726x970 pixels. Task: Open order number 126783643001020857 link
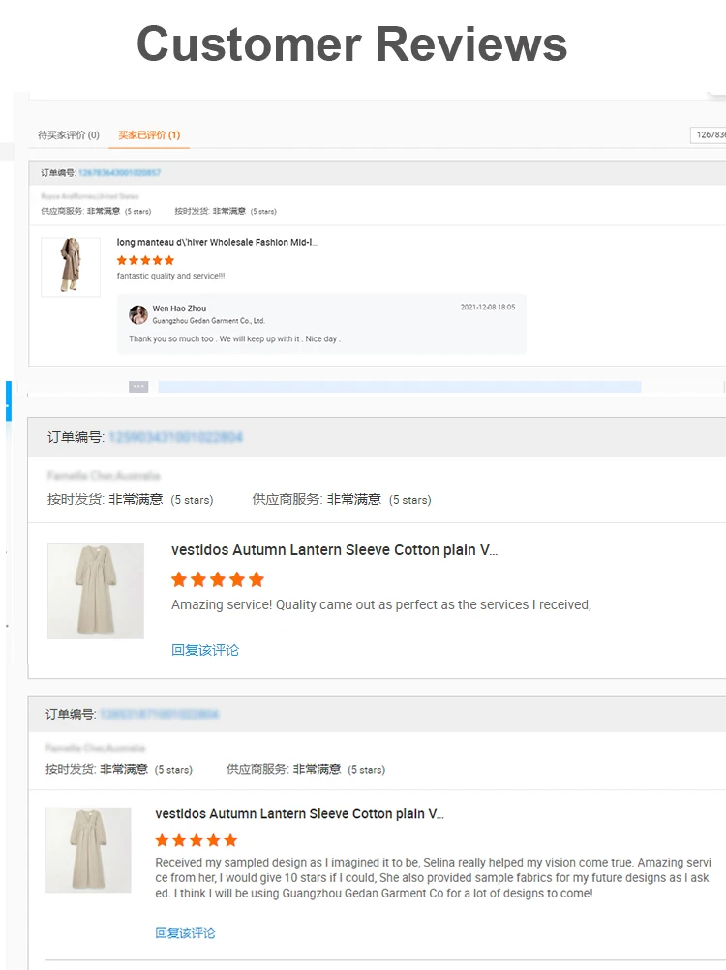tap(119, 173)
